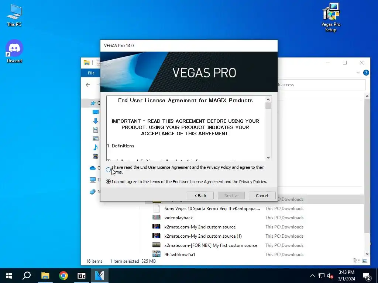This screenshot has height=283, width=378.
Task: Select OneDrive cloud icon in Explorer sidebar
Action: pyautogui.click(x=93, y=168)
